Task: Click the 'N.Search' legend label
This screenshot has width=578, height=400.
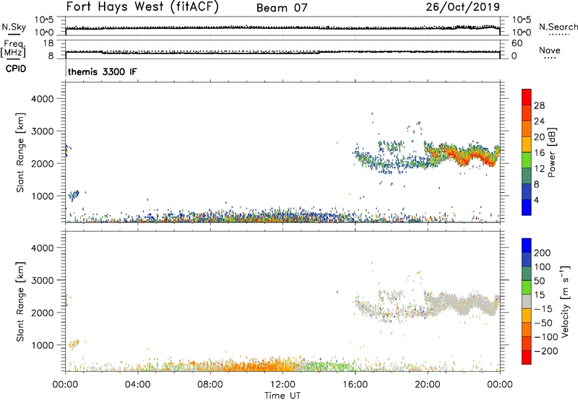Action: pos(558,27)
